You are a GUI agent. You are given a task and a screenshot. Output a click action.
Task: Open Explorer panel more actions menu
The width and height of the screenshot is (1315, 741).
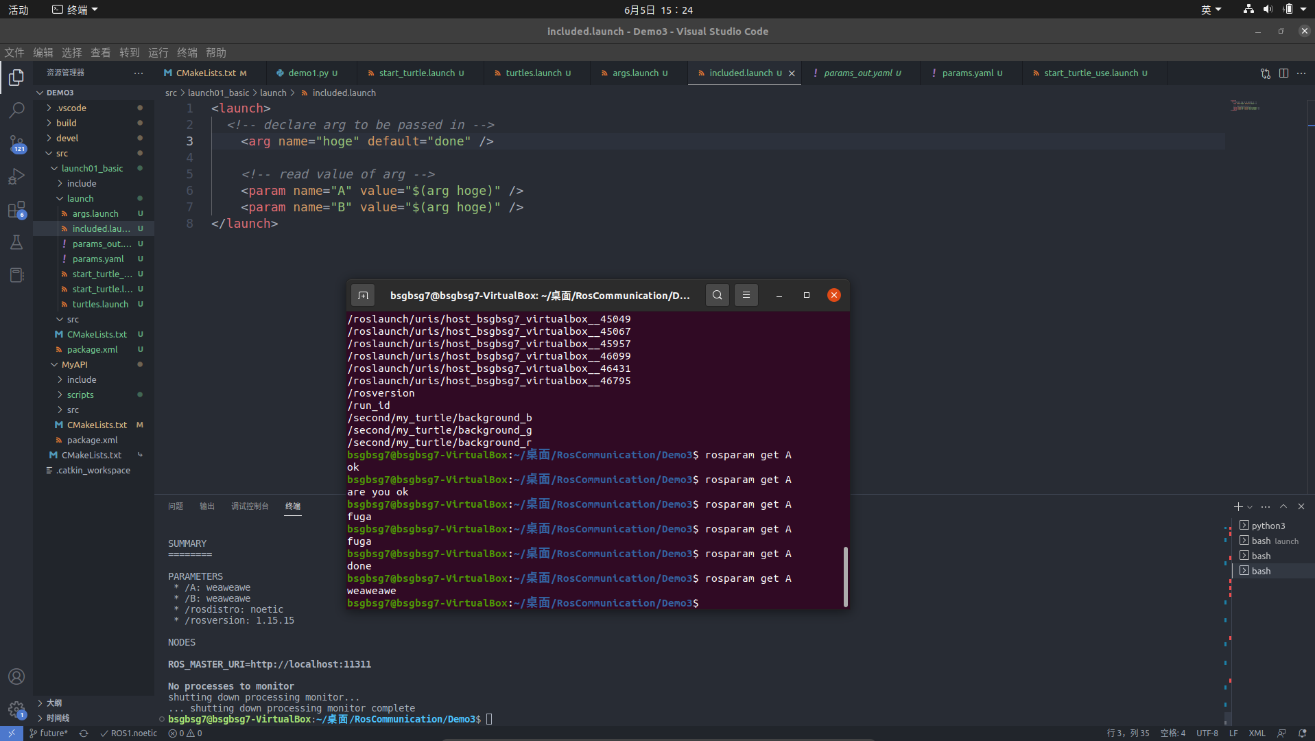click(139, 73)
